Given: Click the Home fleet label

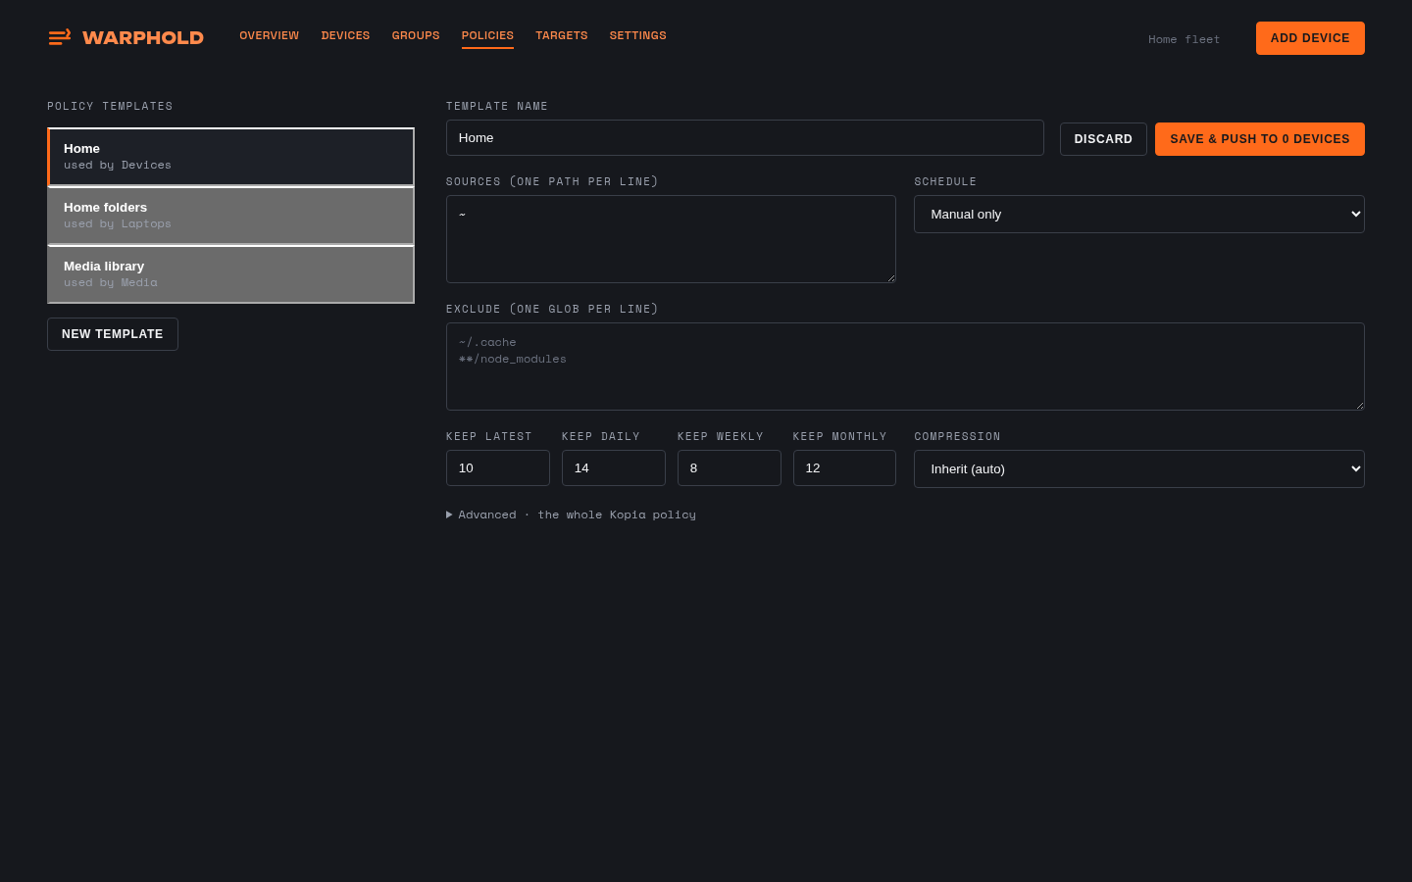Looking at the screenshot, I should pos(1185,39).
